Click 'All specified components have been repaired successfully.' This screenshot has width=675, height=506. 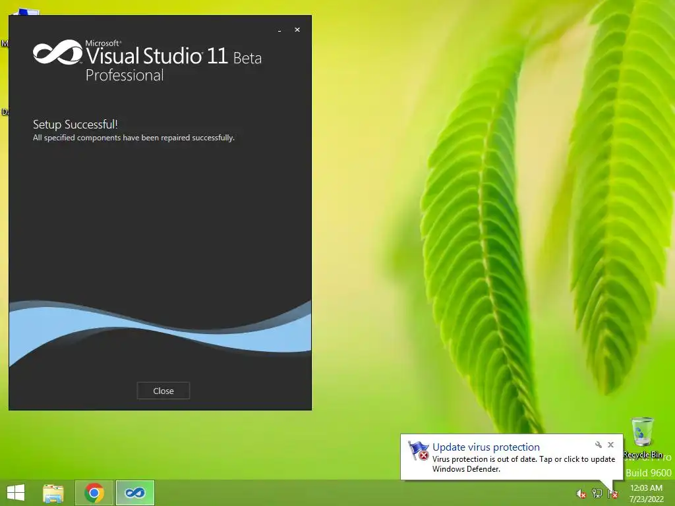134,138
